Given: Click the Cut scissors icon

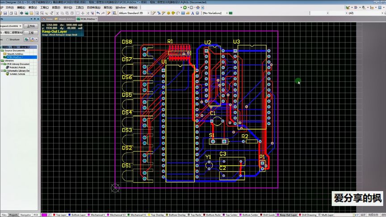Looking at the screenshot, I should [x=57, y=13].
